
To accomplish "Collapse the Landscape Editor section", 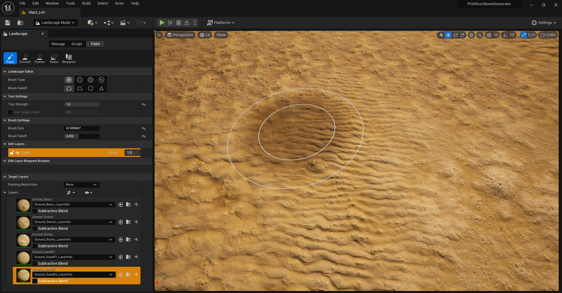I will click(5, 71).
